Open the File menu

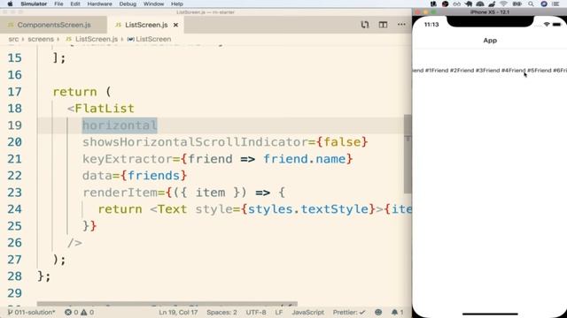click(x=58, y=4)
